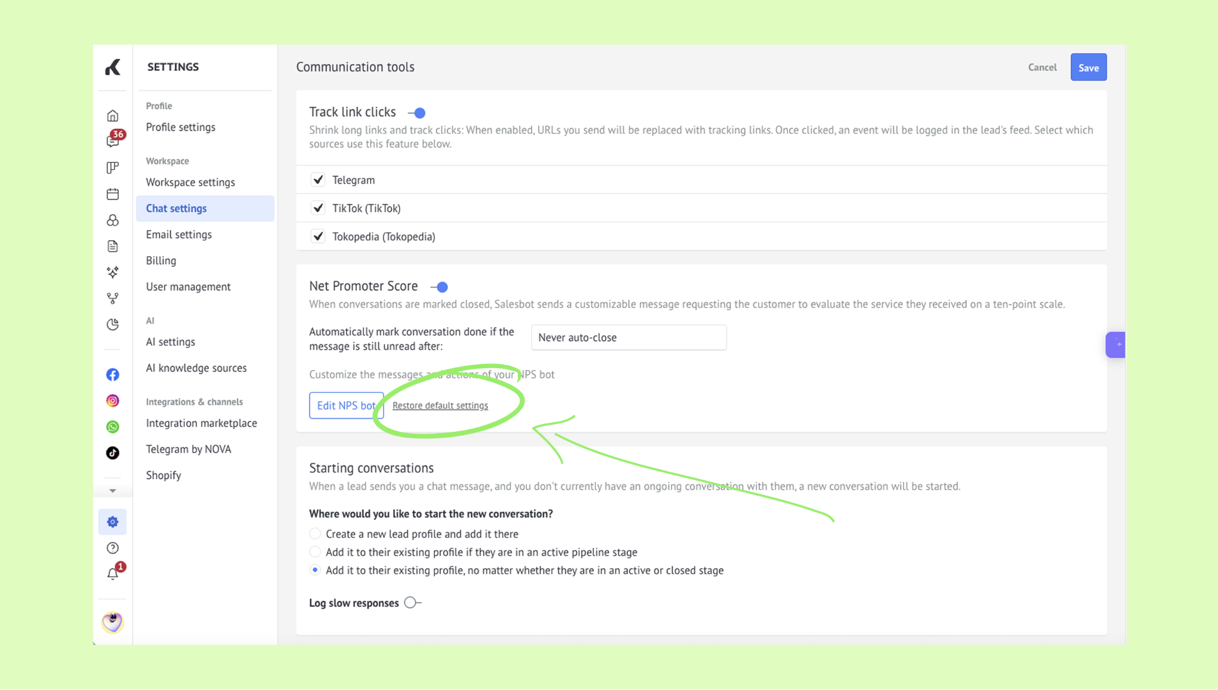Open the chat inbox with 36 badge
1218x690 pixels.
pos(113,140)
